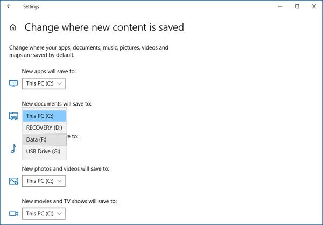Go to Settings home via house icon
The height and width of the screenshot is (225, 323).
coord(13,27)
